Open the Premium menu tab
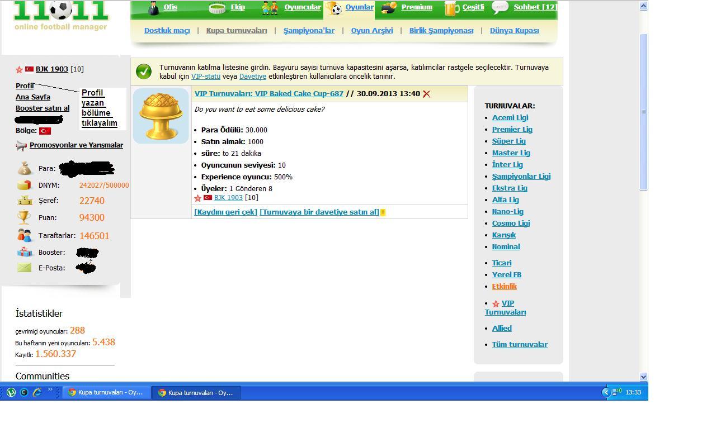 click(416, 7)
